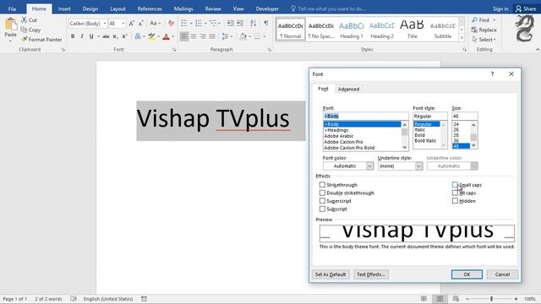This screenshot has width=541, height=304.
Task: Decrease indent icon in ribbon
Action: click(231, 24)
